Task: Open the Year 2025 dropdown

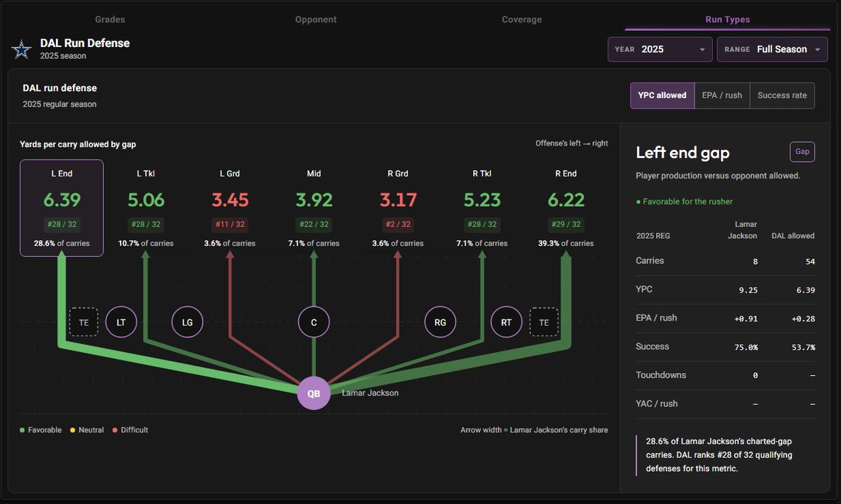Action: coord(660,50)
